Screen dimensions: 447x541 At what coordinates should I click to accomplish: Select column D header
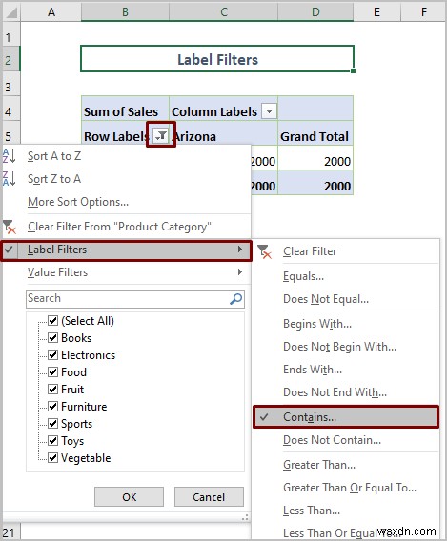pyautogui.click(x=315, y=12)
